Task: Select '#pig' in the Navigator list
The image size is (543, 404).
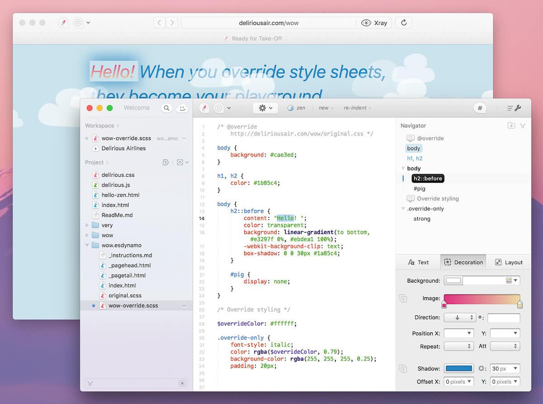Action: coord(419,189)
